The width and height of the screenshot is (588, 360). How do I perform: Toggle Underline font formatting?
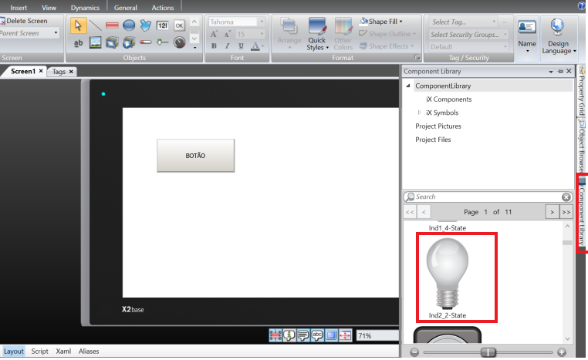[x=241, y=47]
